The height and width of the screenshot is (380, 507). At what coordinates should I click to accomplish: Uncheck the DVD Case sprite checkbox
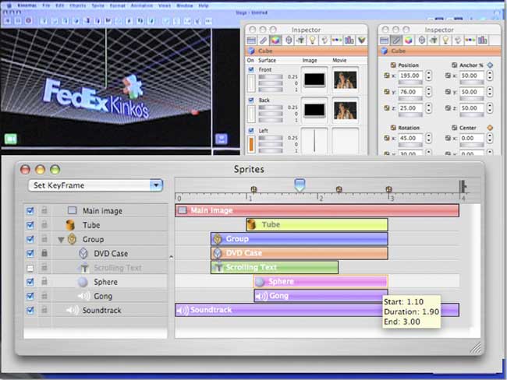point(30,253)
